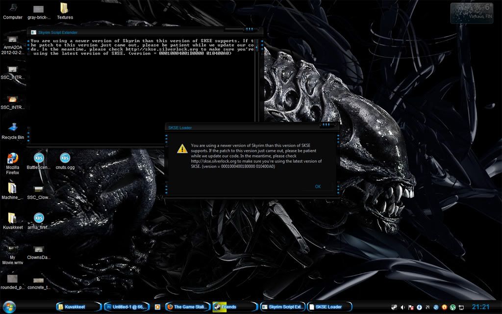
Task: Select the arma_firef audio file icon
Action: (39, 221)
